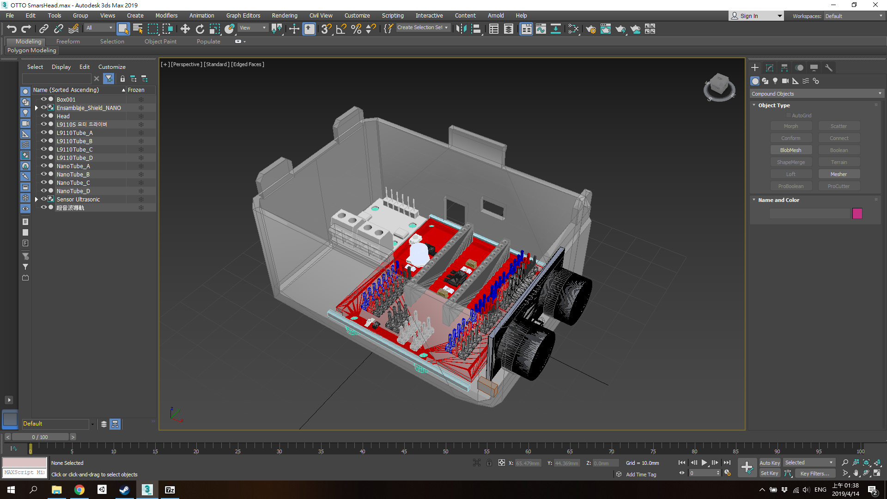887x499 pixels.
Task: Expand the Ensamblaje_Shield_NANO group
Action: click(36, 108)
